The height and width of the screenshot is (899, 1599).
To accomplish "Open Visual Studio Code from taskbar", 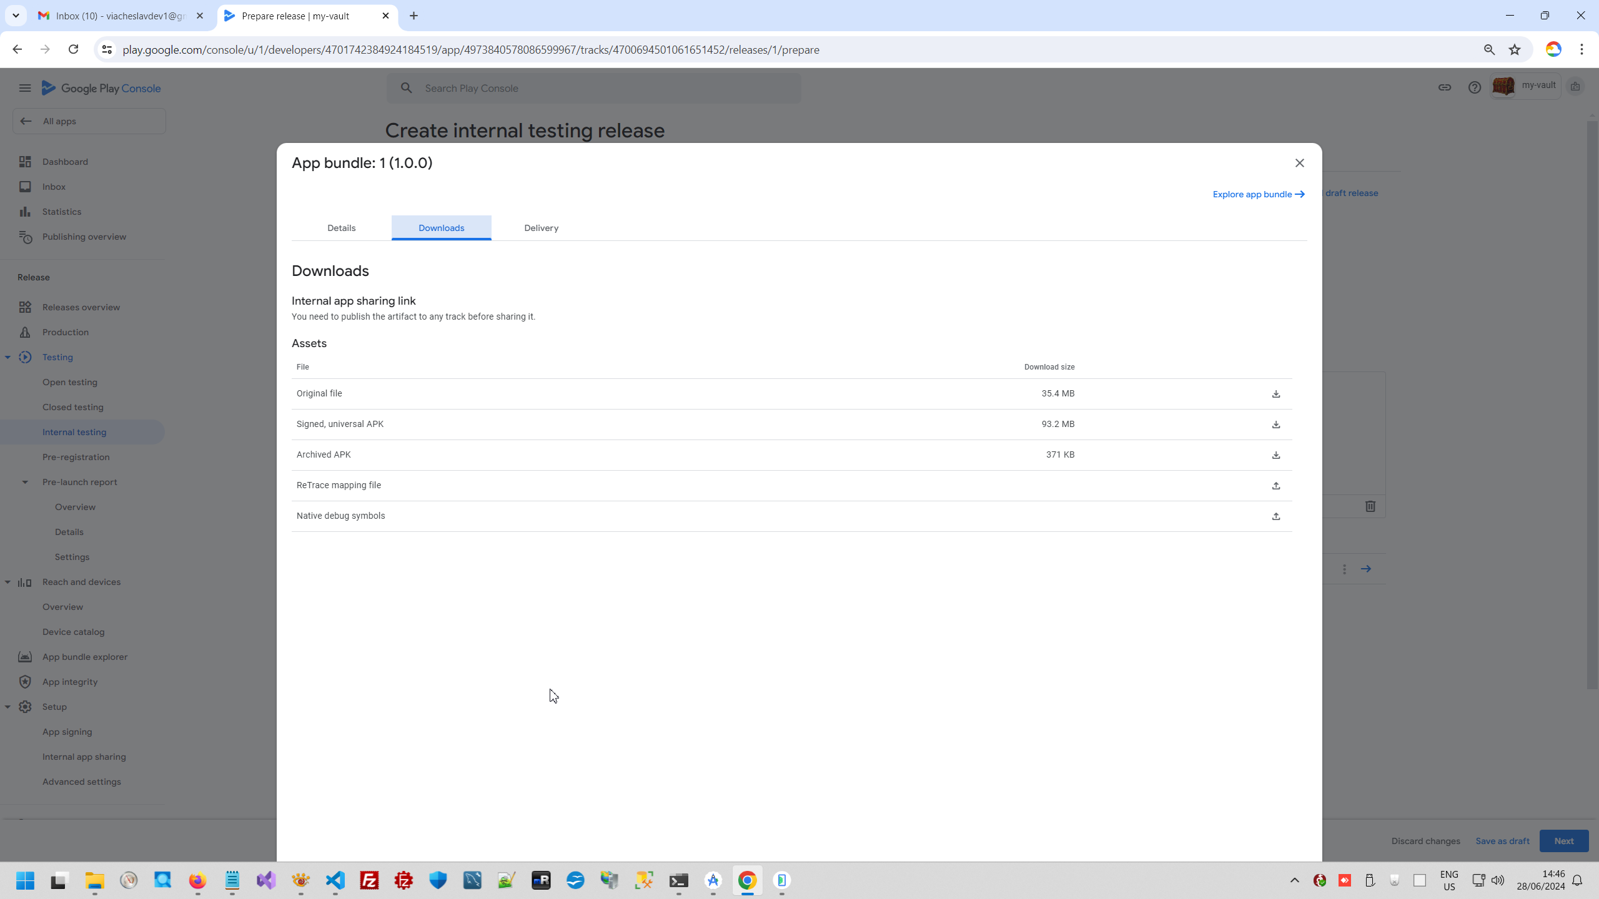I will pos(335,880).
